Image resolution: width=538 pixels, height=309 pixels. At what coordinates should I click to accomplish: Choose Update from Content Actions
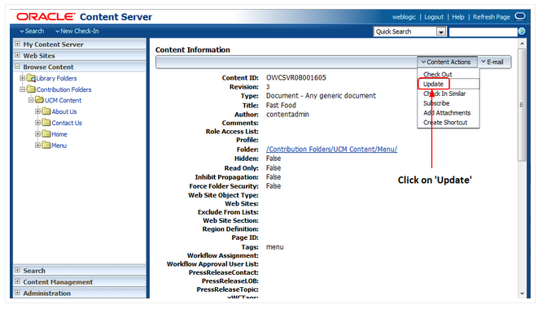[x=433, y=84]
